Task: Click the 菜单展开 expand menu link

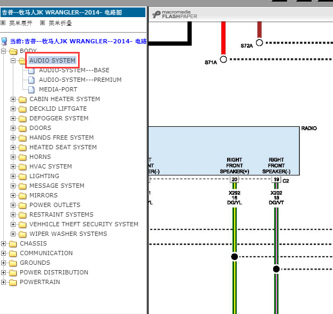Action: pos(21,23)
